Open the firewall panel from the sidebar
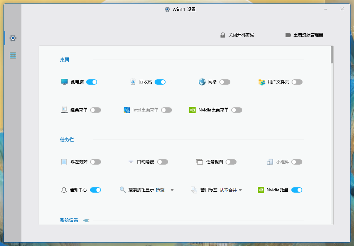Screen dimensions: 354x246 tap(13, 55)
